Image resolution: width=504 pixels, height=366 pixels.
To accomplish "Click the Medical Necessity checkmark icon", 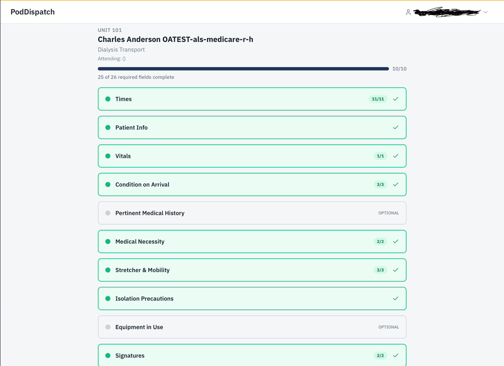I will (396, 241).
